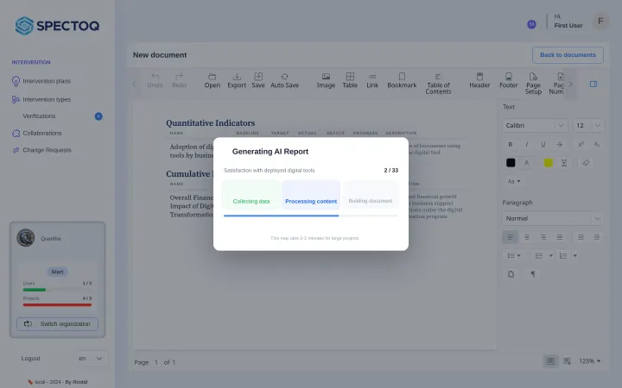Show earlier toolbar items to the left
Viewport: 622px width, 388px height.
click(x=134, y=84)
